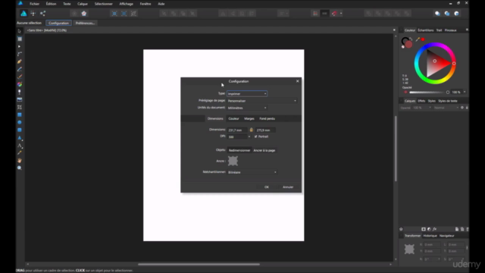The width and height of the screenshot is (485, 273).
Task: Switch to the Marges tab
Action: (x=249, y=118)
